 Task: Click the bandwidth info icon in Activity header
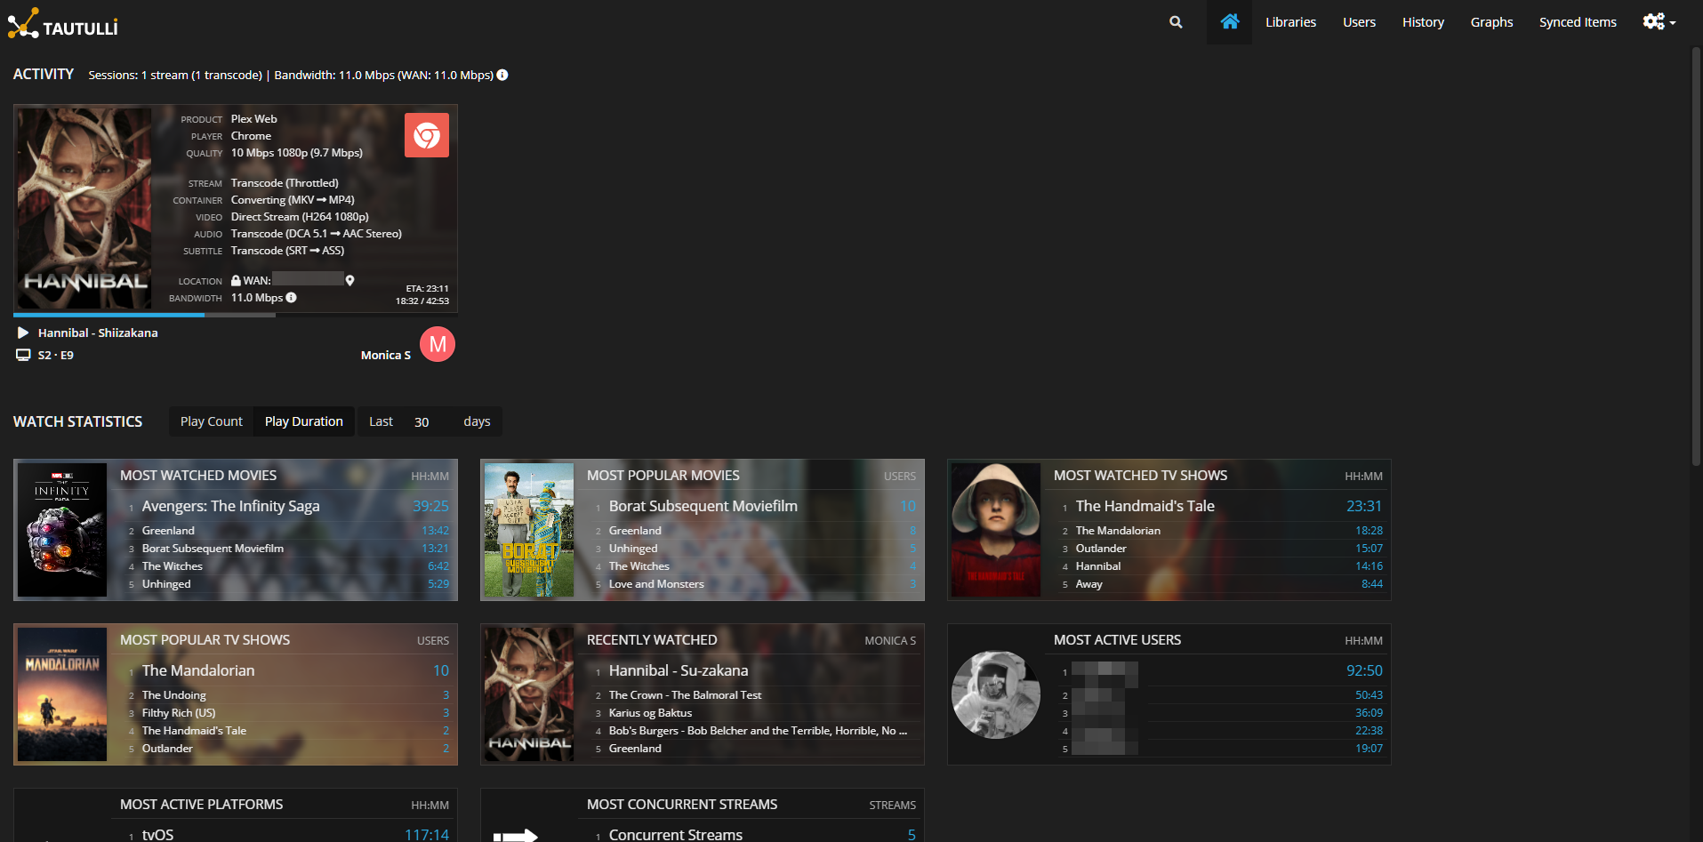pos(502,75)
